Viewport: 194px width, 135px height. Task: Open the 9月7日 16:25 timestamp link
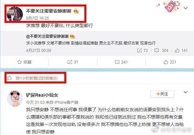point(38,18)
